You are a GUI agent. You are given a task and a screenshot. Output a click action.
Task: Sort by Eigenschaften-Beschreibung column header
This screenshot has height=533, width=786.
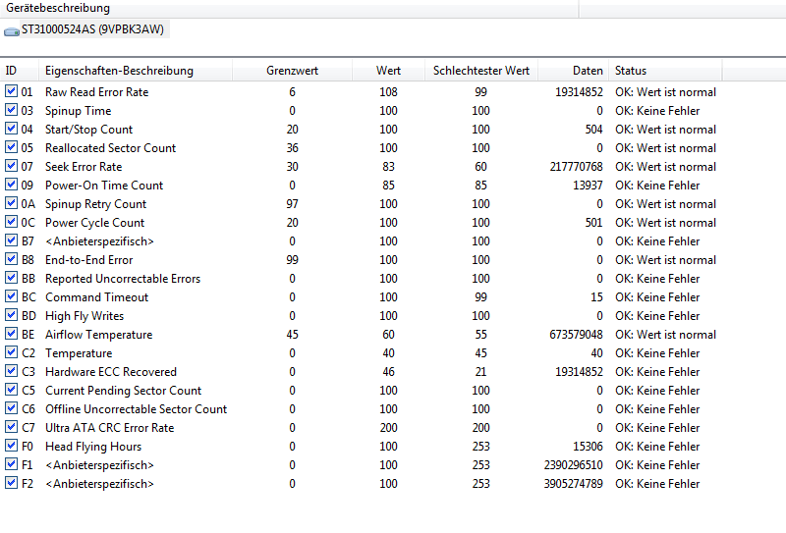pos(136,71)
